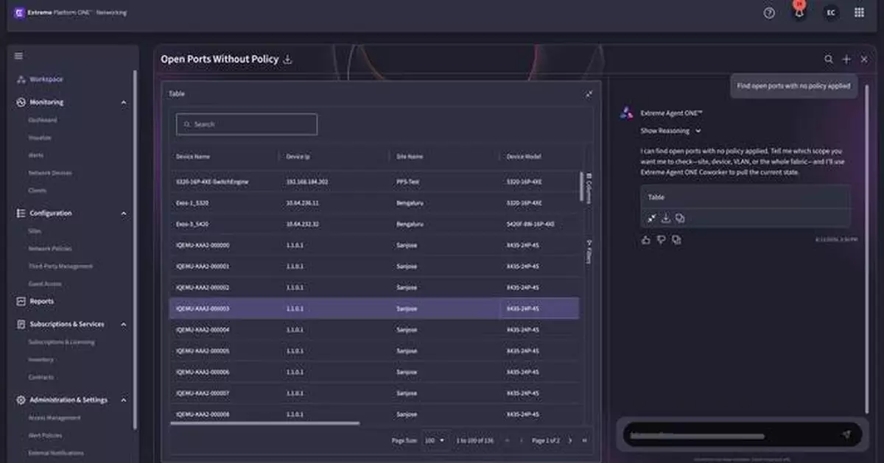
Task: Open the Filters side panel
Action: (589, 251)
